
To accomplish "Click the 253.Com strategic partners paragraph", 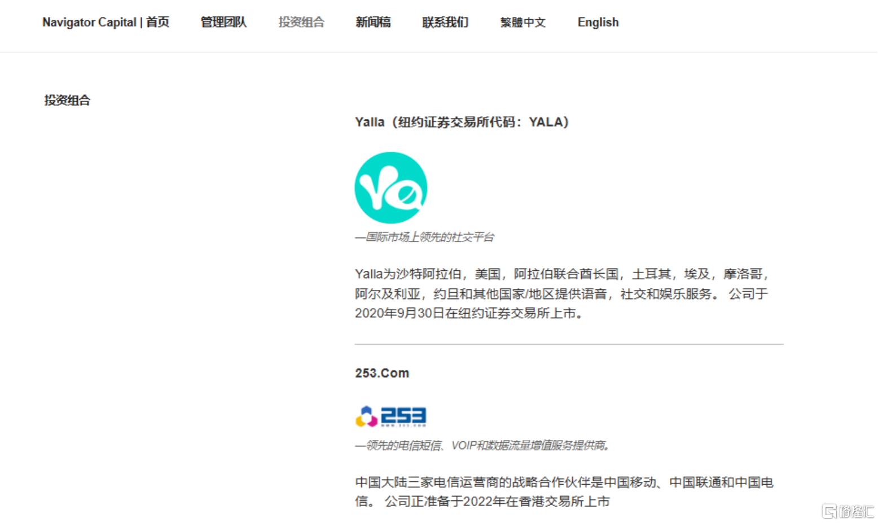I will (564, 491).
